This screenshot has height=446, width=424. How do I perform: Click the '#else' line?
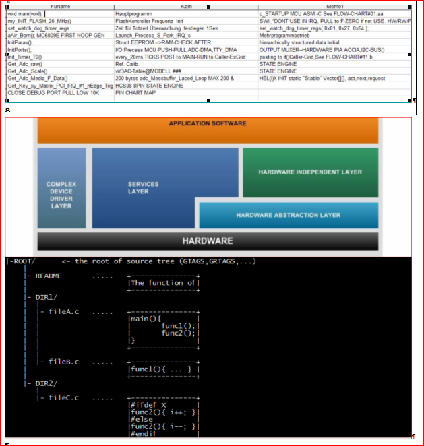142,419
